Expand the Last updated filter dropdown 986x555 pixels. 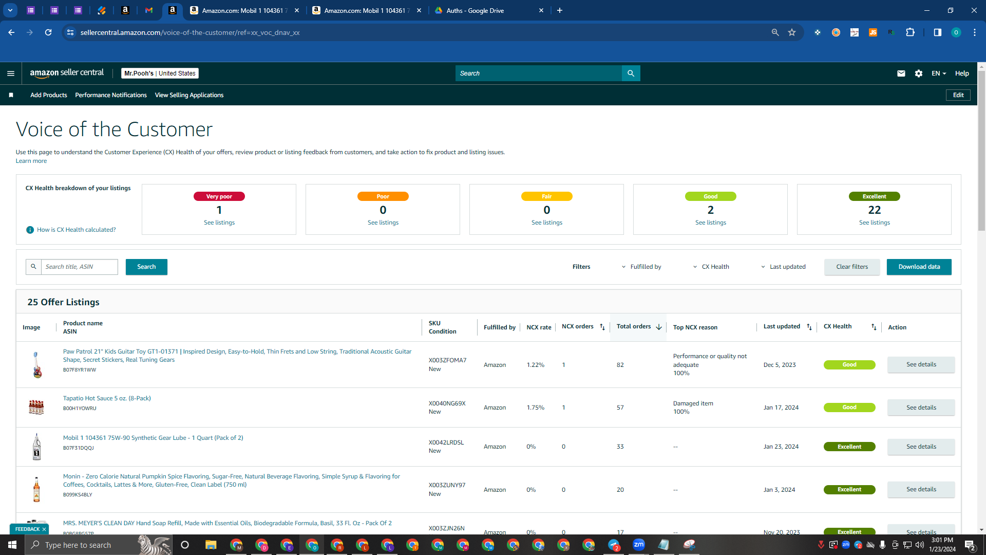tap(783, 267)
